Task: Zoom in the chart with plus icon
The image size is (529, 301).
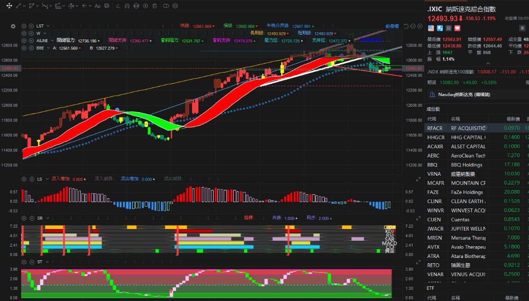Action: [x=420, y=26]
